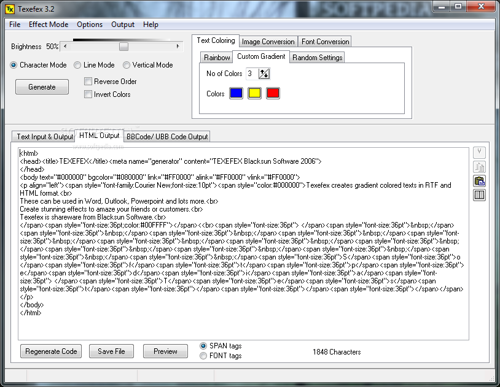Open the Options menu

point(90,25)
